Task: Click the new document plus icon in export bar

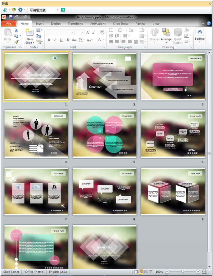Action: click(x=5, y=10)
